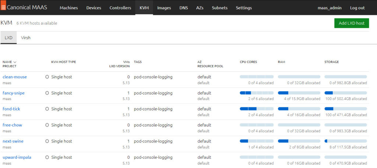Sort hosts by CPU CORES header
This screenshot has width=377, height=168.
pyautogui.click(x=249, y=62)
